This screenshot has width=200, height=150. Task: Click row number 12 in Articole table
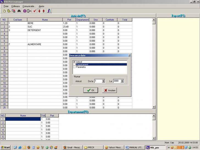tap(4, 62)
